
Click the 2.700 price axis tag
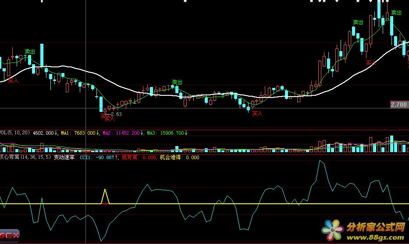pyautogui.click(x=399, y=105)
